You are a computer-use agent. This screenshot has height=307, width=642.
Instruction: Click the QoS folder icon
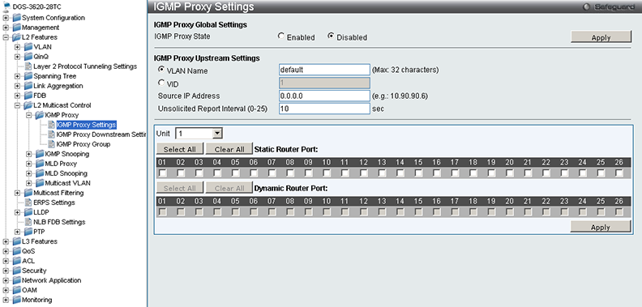tap(16, 251)
